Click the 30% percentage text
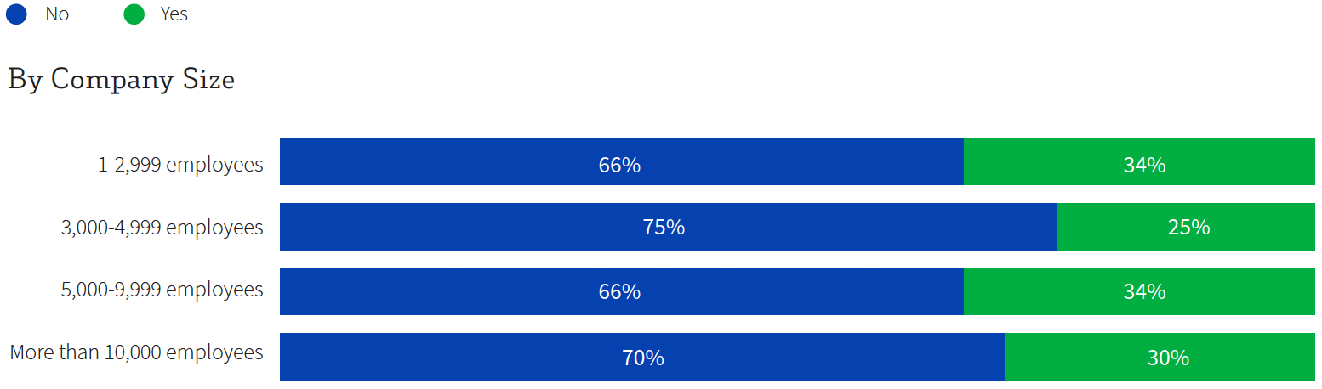Viewport: 1322px width, 389px height. 1167,358
